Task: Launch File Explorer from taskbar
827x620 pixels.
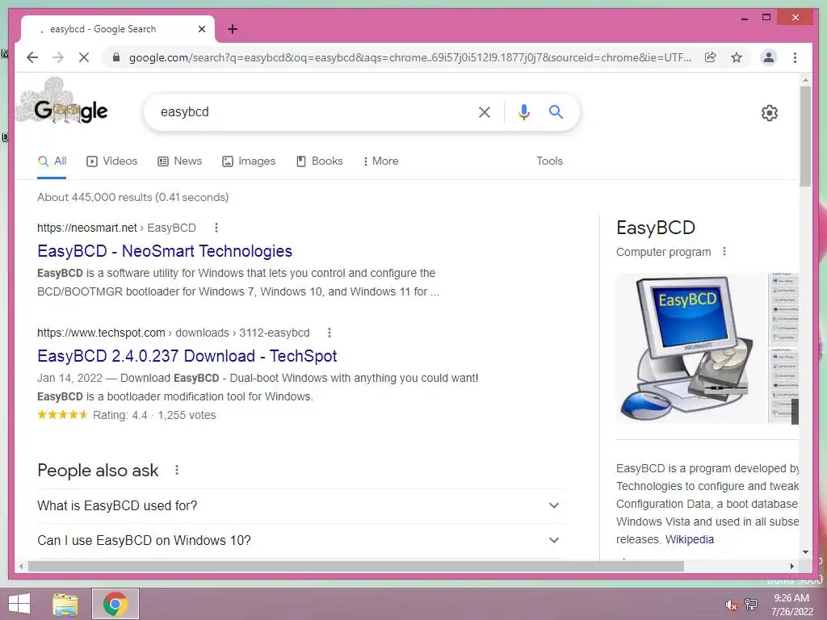Action: [x=65, y=604]
